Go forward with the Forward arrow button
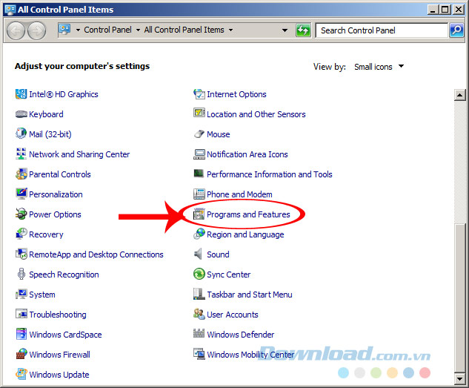Image resolution: width=469 pixels, height=388 pixels. pyautogui.click(x=37, y=30)
